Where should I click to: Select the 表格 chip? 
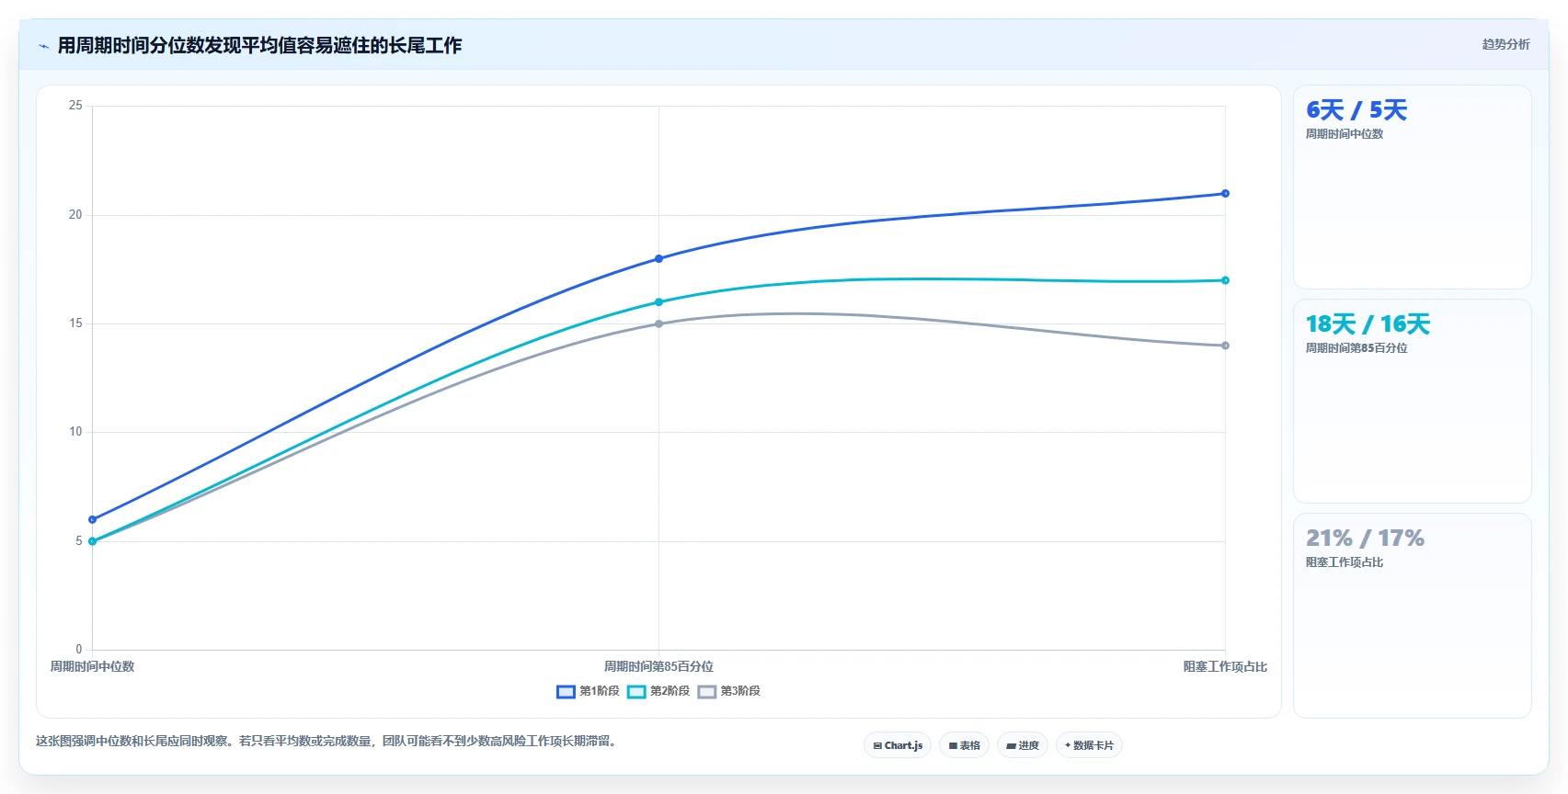(964, 745)
